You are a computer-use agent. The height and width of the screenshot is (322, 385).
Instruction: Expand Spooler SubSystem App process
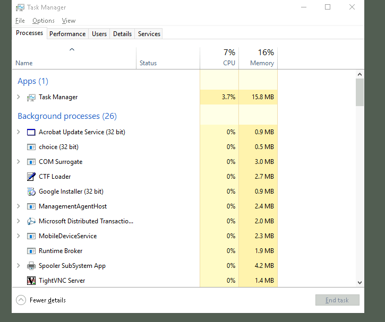pos(19,266)
